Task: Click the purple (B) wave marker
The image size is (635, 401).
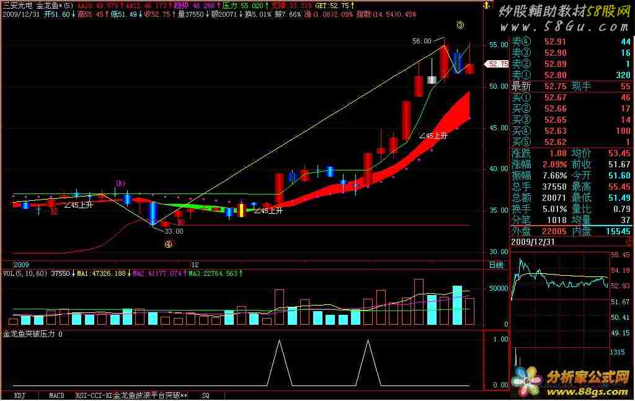Action: point(120,183)
